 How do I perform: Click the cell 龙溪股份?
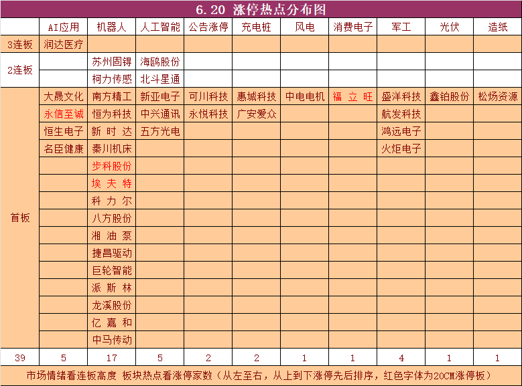(111, 305)
